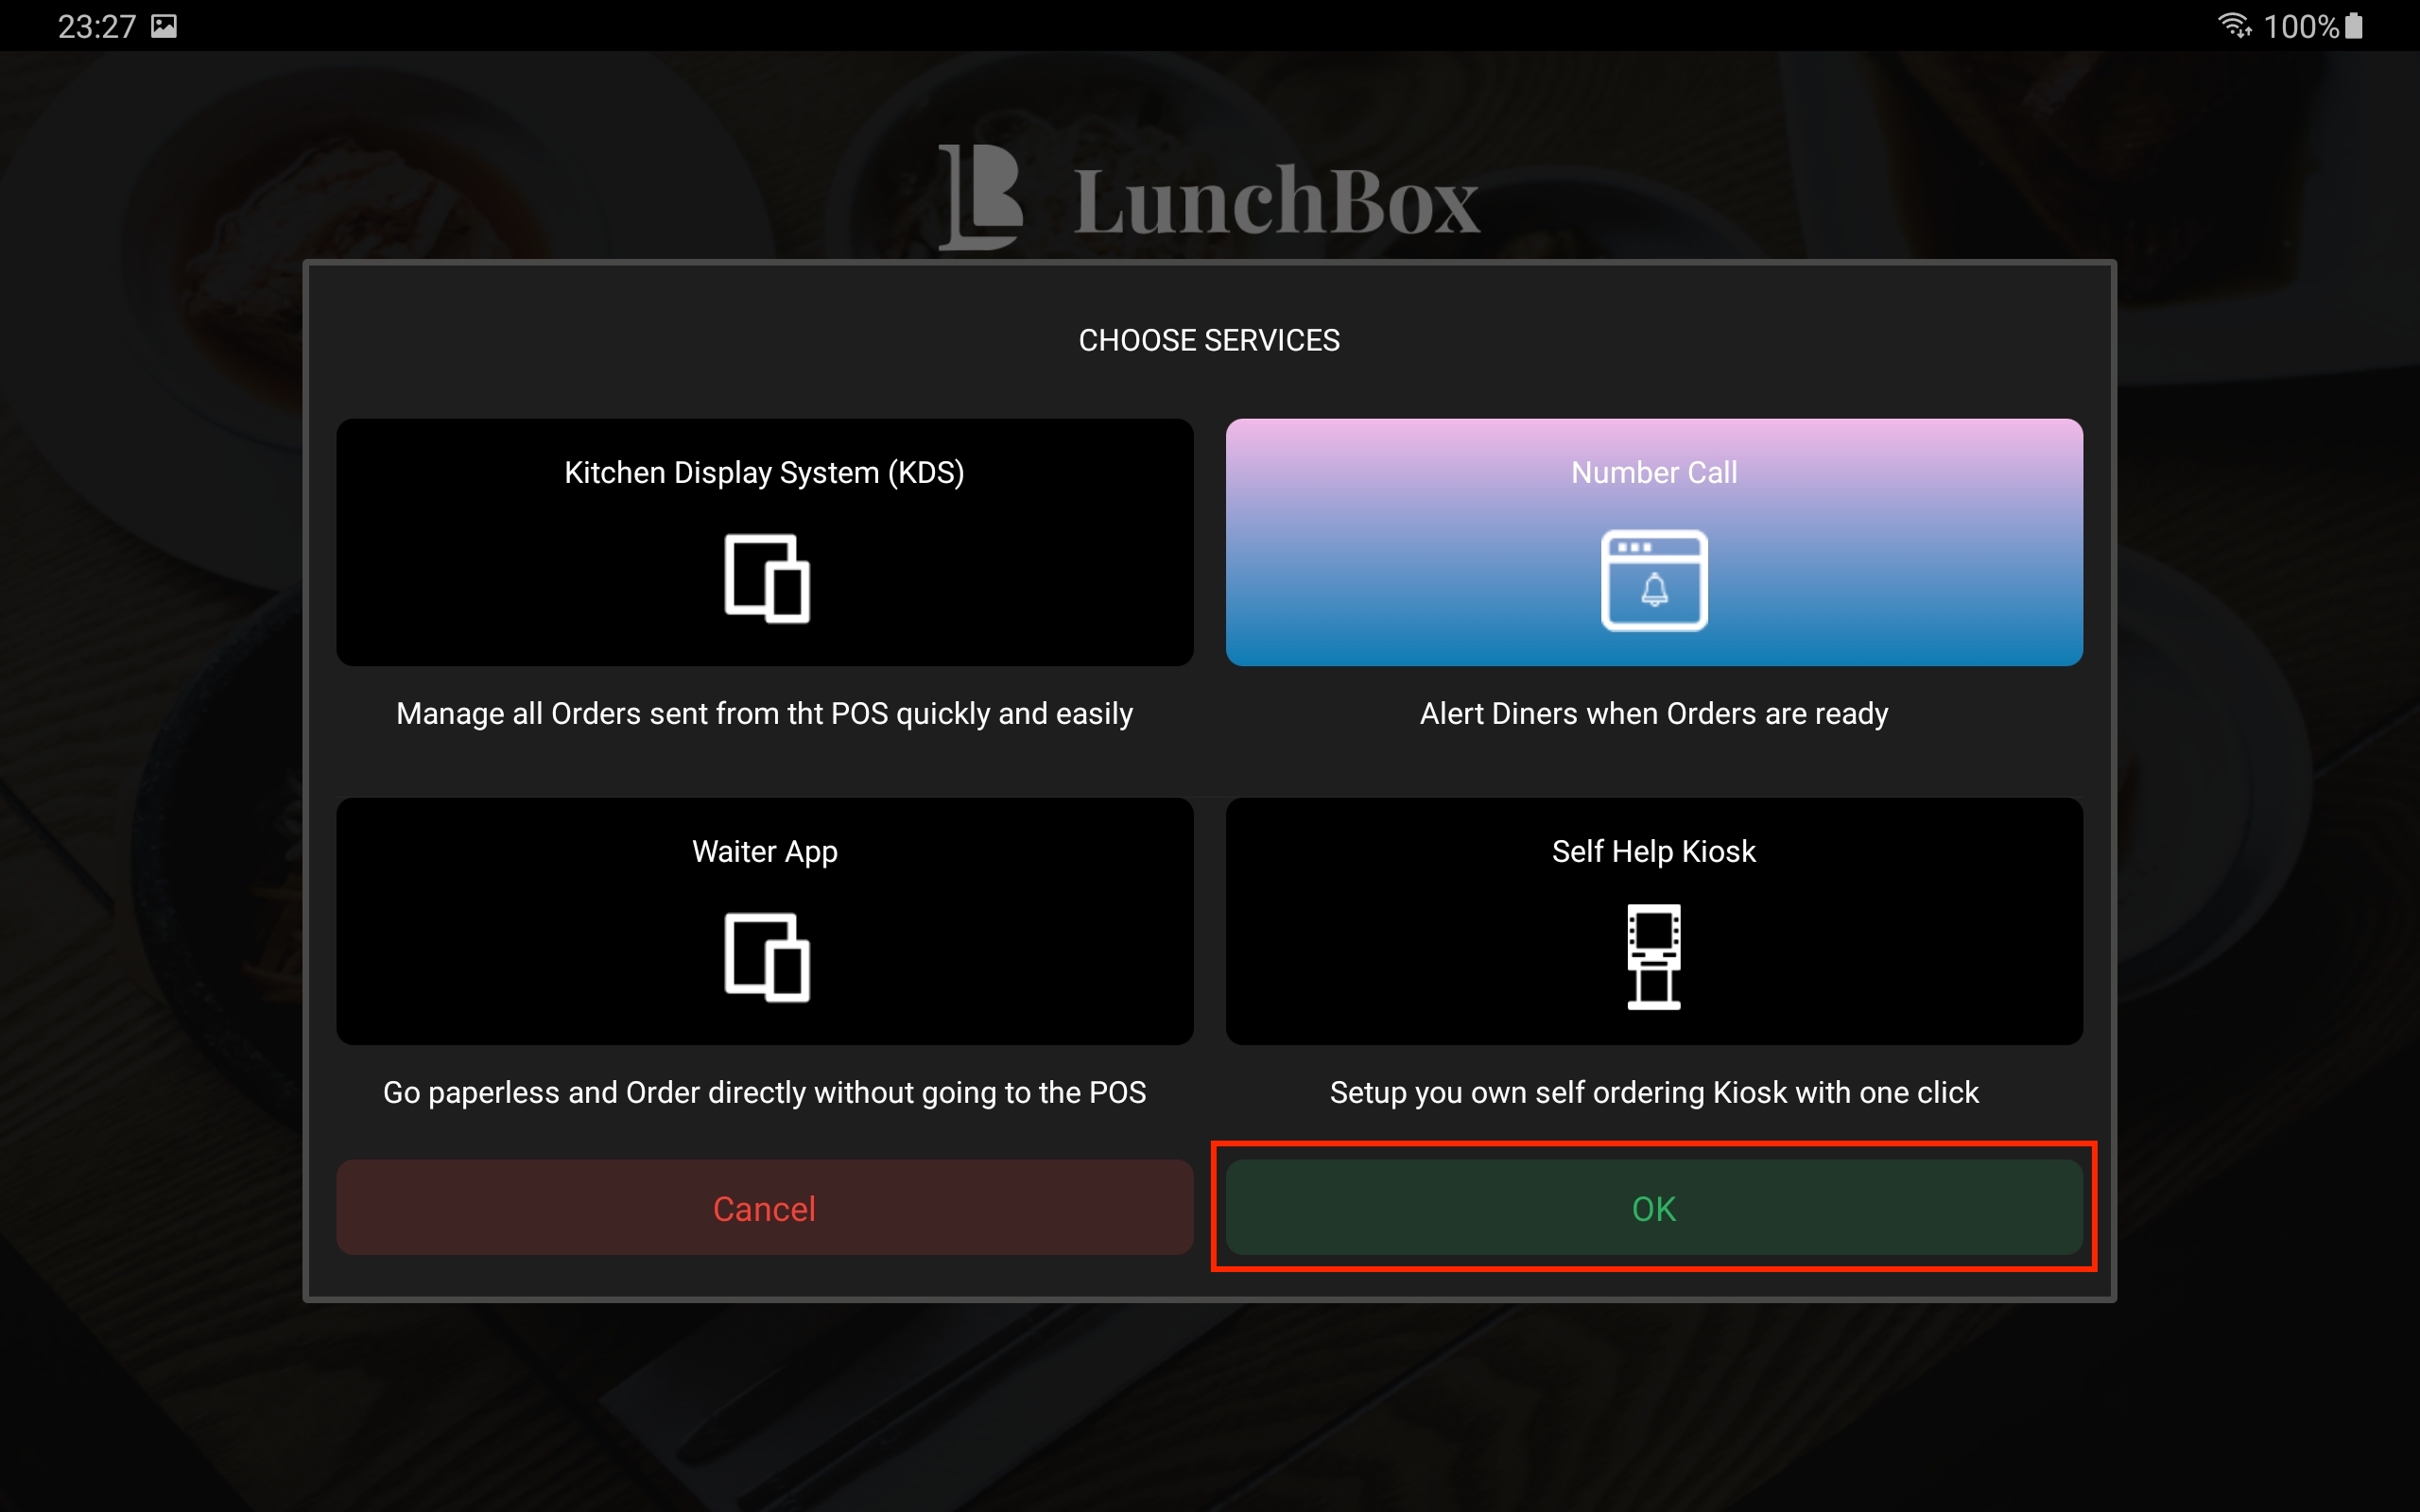Tap the battery indicator icon
The width and height of the screenshot is (2420, 1512).
point(2354,25)
